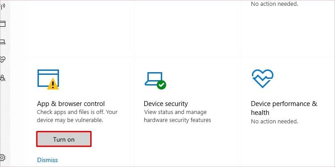Image resolution: width=335 pixels, height=167 pixels.
Task: Click 'No action needed' under Device performance
Action: (274, 122)
